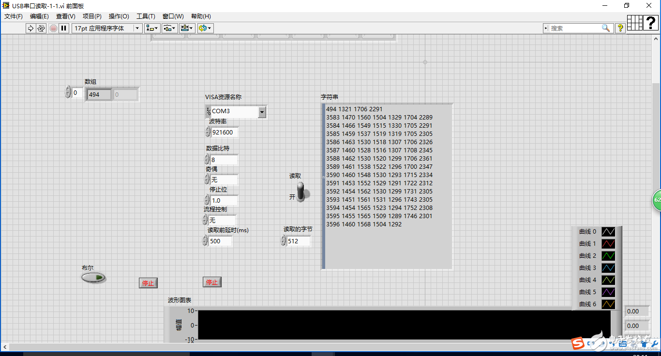Open the Align Objects toolbar menu
The height and width of the screenshot is (356, 661).
[x=152, y=29]
